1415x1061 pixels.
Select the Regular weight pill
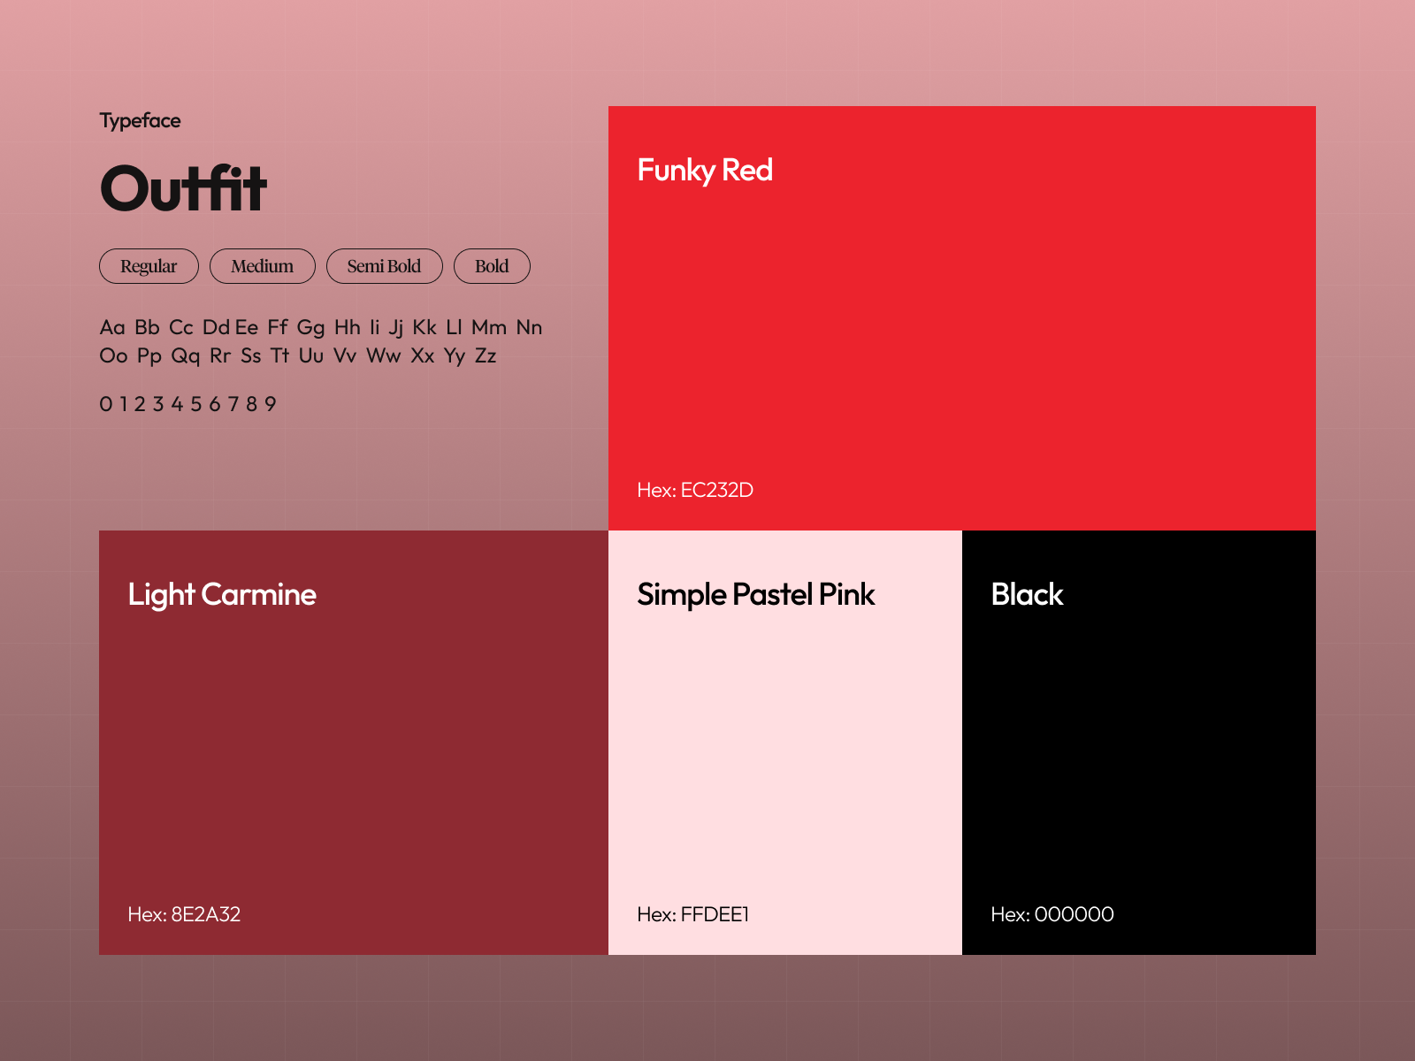pos(149,266)
